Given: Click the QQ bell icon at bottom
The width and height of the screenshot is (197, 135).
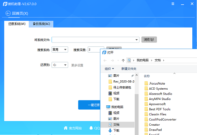Looking at the screenshot, I should click(91, 128).
